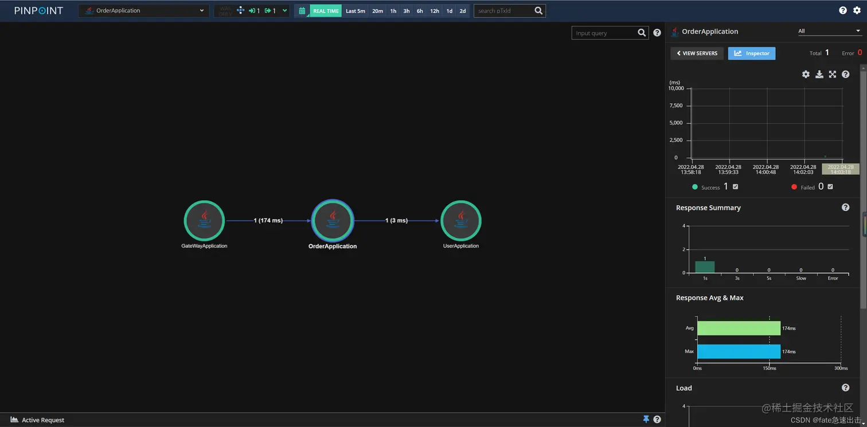Select the 3h period
867x427 pixels.
pos(407,10)
